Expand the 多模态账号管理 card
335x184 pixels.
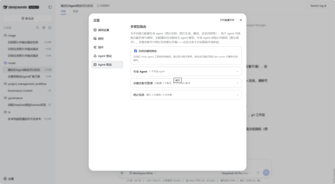coord(186,83)
